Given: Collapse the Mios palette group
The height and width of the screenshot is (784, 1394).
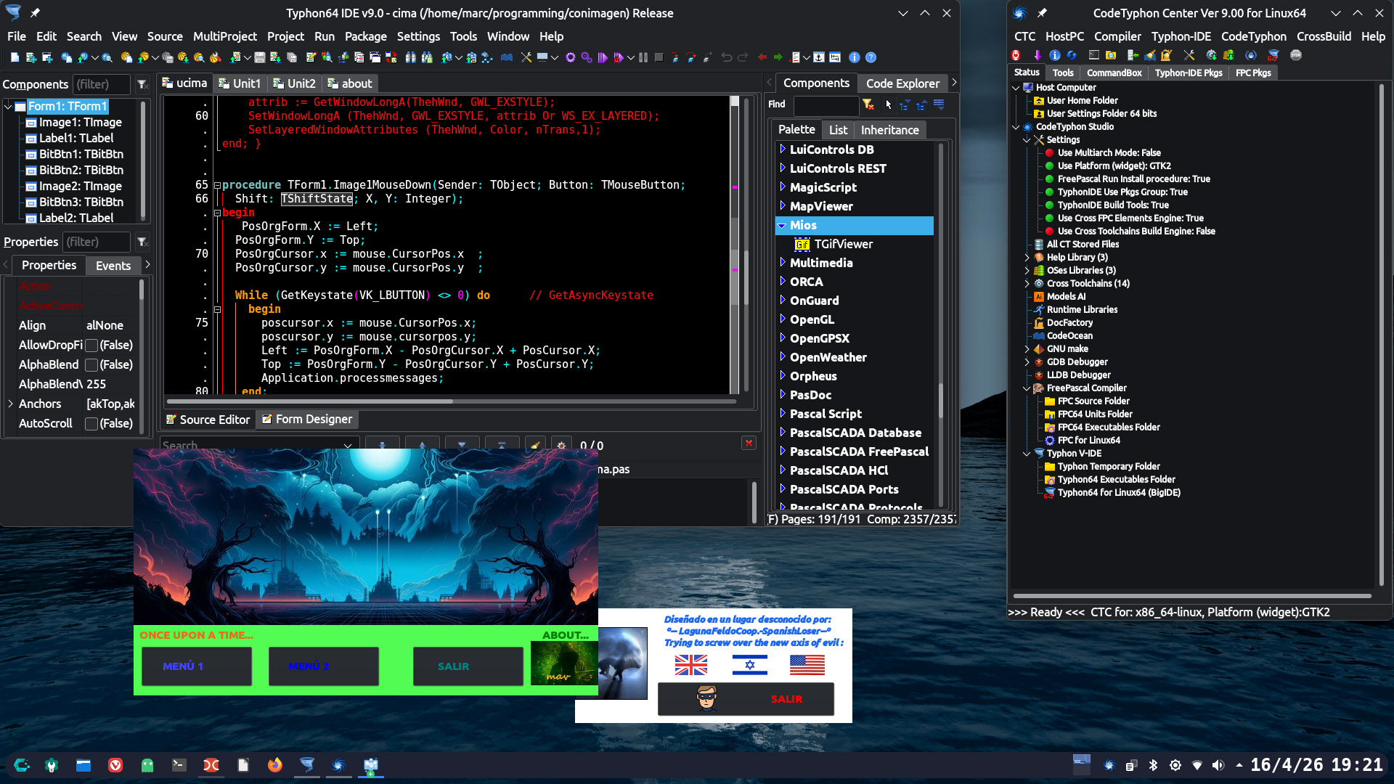Looking at the screenshot, I should coord(783,225).
